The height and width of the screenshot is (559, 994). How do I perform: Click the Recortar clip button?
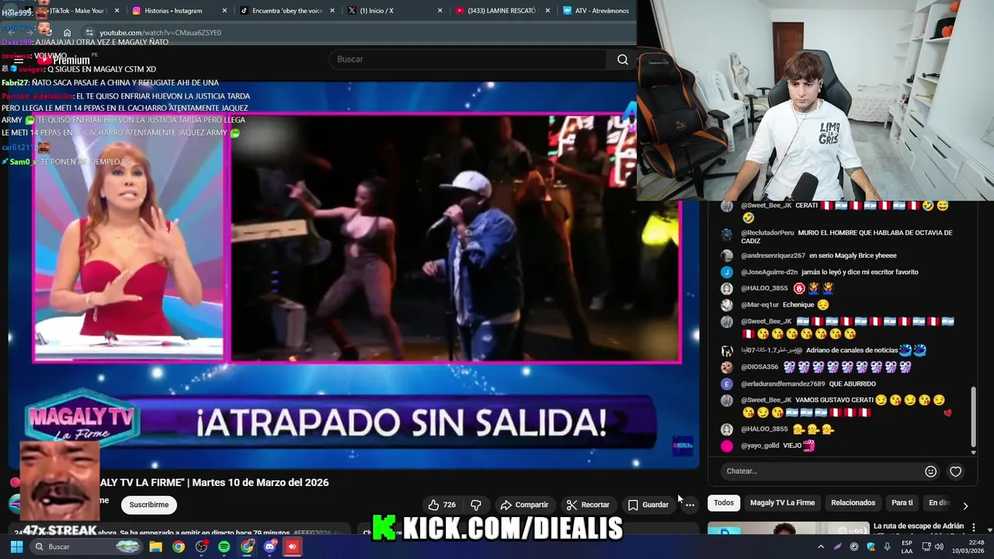pos(588,505)
